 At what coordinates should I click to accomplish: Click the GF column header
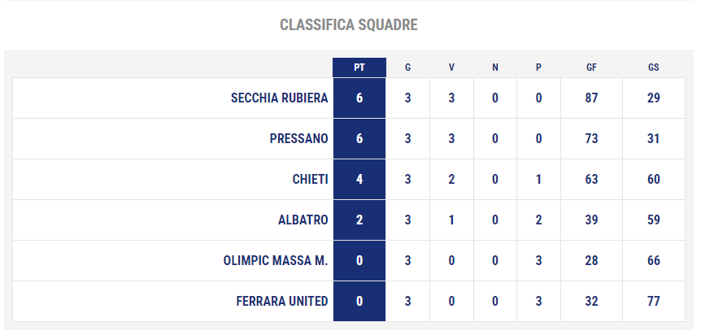click(x=591, y=67)
